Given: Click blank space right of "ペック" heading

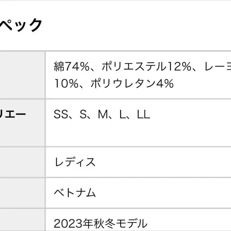Looking at the screenshot, I should click(136, 25).
